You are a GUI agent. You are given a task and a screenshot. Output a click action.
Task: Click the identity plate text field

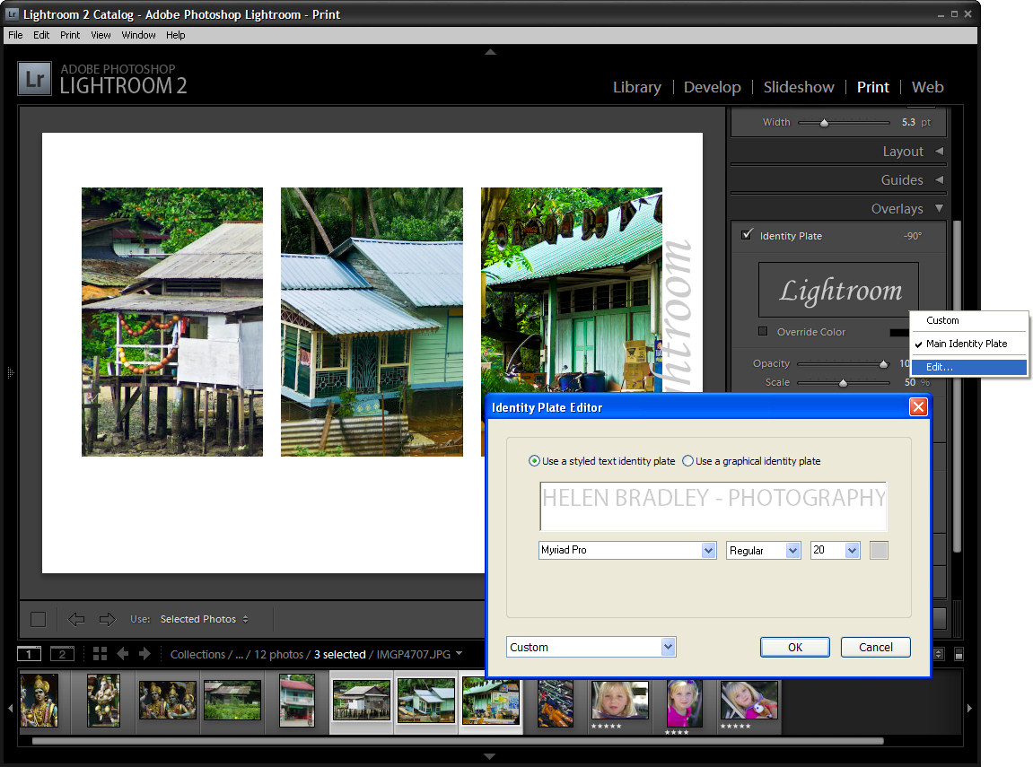point(713,506)
